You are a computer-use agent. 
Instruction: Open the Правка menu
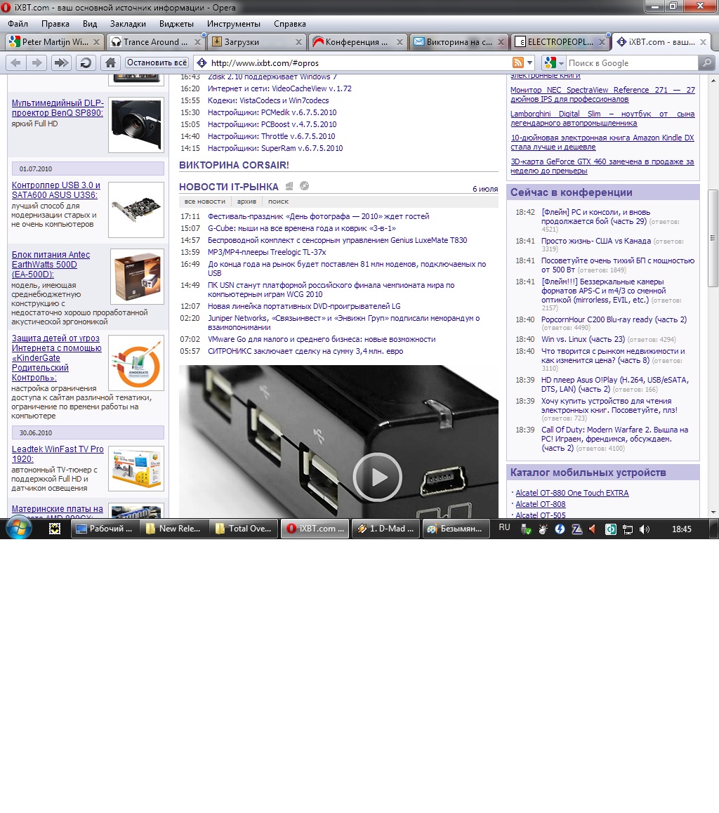click(x=55, y=24)
